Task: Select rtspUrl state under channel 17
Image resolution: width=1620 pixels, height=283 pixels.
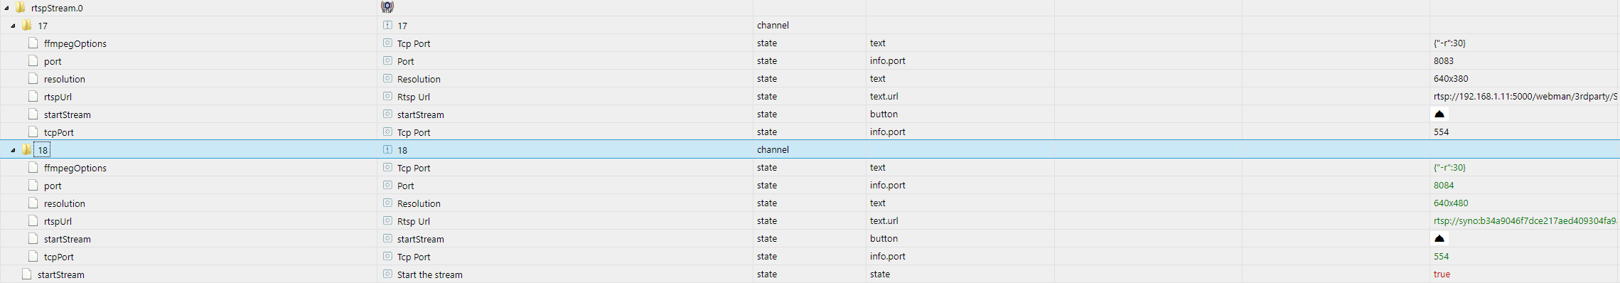Action: (x=58, y=97)
